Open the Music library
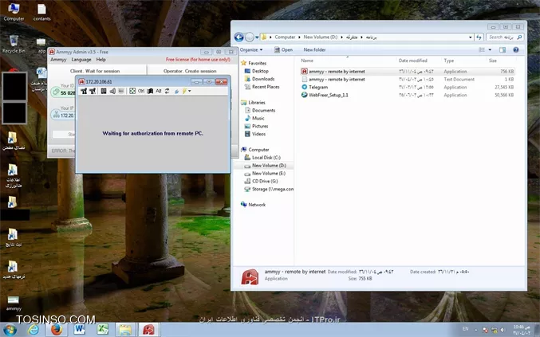 coord(254,118)
